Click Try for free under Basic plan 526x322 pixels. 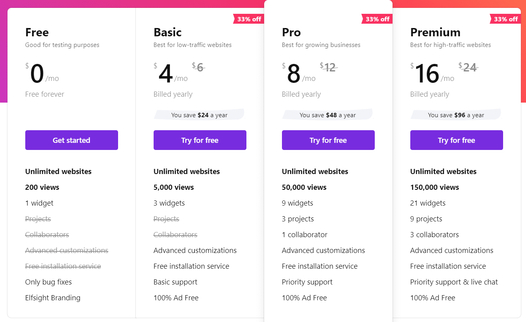click(x=200, y=140)
